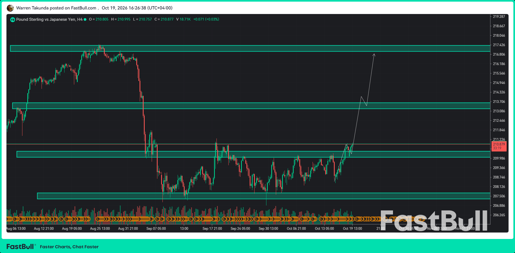
Task: Click the Oct 06 21:00 time axis label
Action: pos(296,228)
